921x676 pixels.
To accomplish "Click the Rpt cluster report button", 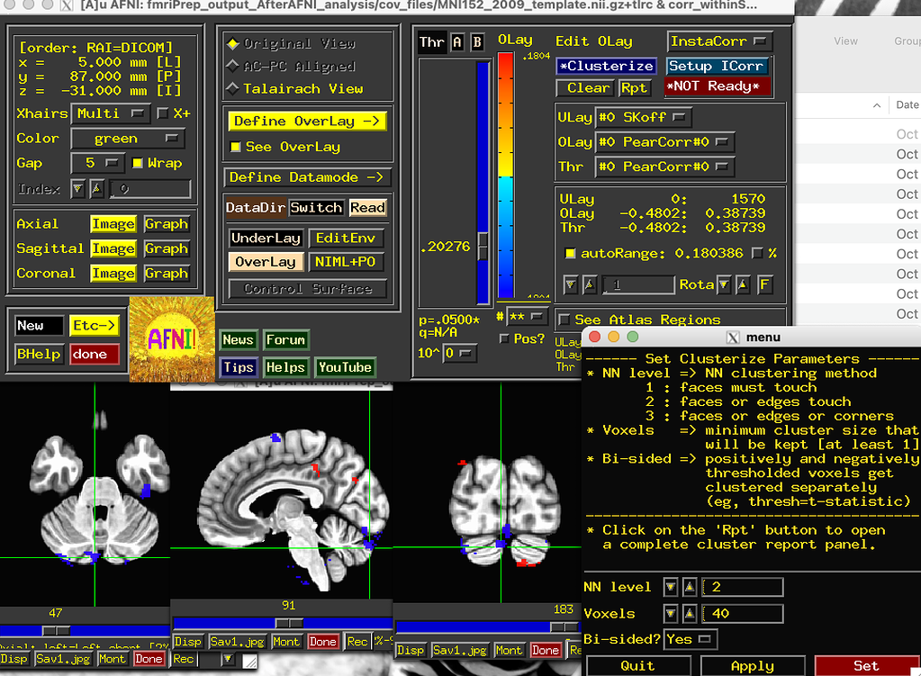I will point(634,88).
